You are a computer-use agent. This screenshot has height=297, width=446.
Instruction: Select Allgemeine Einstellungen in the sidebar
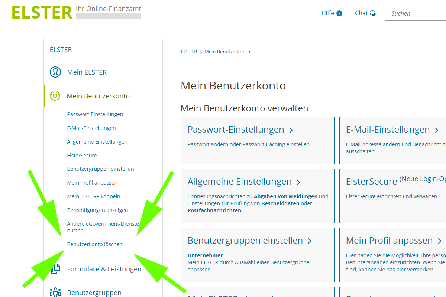coord(97,142)
